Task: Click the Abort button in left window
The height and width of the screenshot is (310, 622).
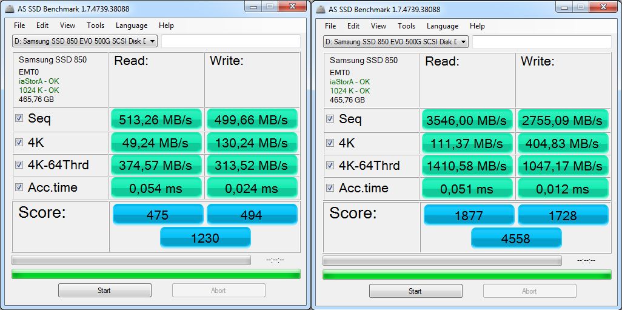Action: pos(219,291)
